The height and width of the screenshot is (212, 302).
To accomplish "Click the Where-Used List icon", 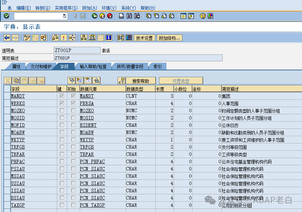I will point(72,38).
